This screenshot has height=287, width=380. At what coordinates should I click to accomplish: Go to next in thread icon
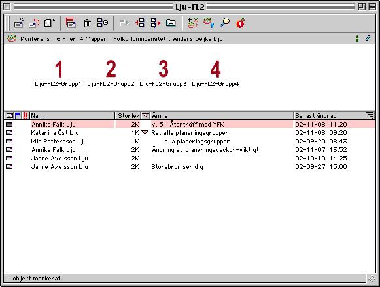pyautogui.click(x=156, y=23)
